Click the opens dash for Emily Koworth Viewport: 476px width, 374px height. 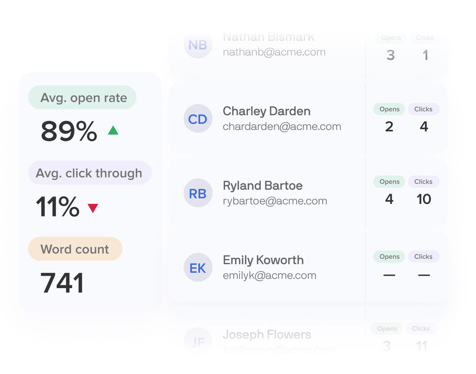pos(389,275)
